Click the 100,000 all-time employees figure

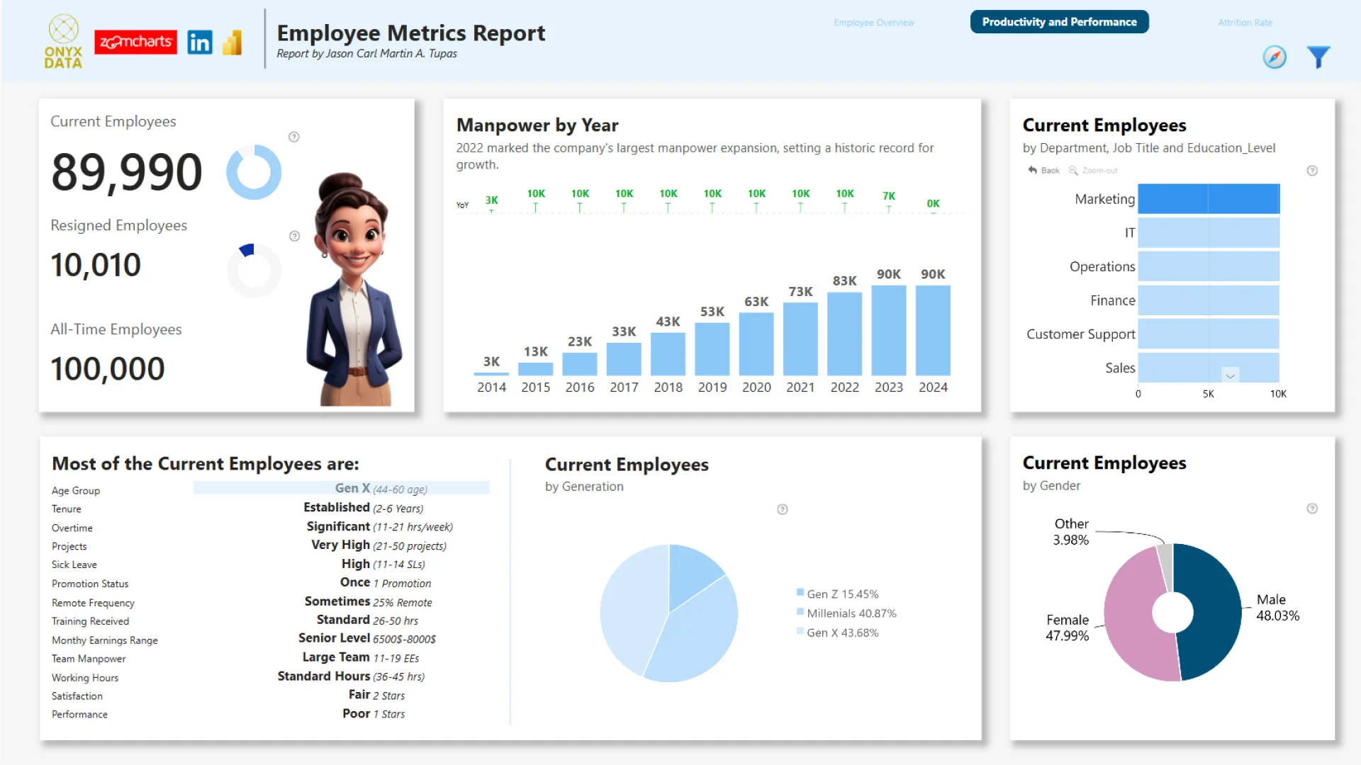click(108, 369)
